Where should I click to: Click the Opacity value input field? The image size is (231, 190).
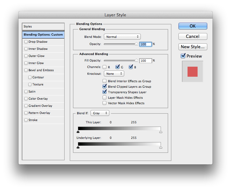[x=146, y=44]
